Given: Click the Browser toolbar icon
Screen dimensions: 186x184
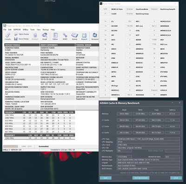Looking at the screenshot, I should coord(95,35).
